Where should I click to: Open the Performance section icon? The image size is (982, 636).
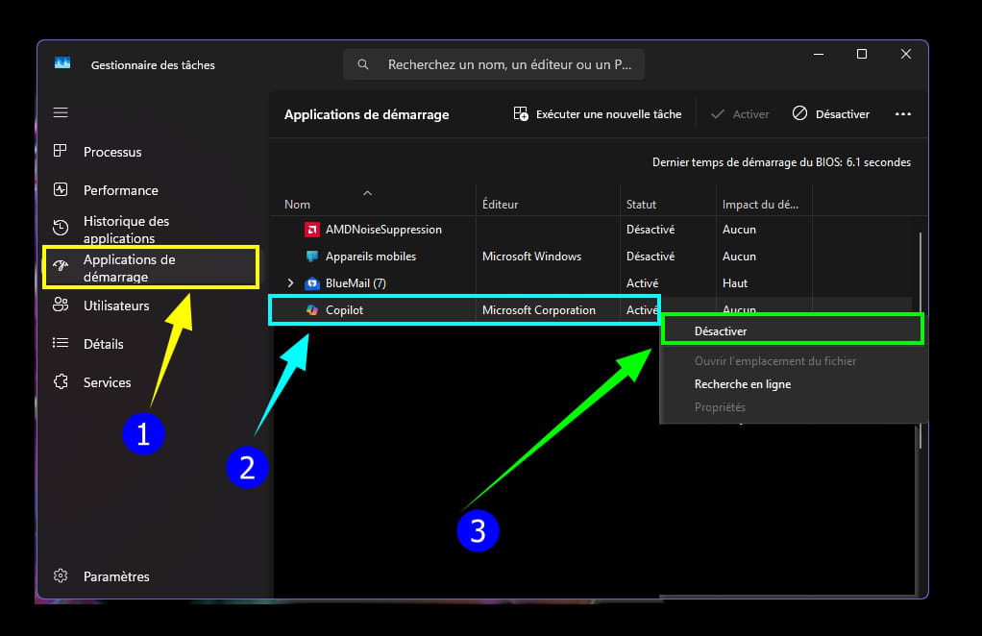61,190
